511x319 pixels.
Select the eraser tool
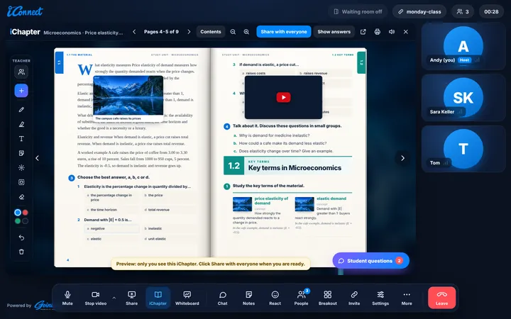(21, 196)
